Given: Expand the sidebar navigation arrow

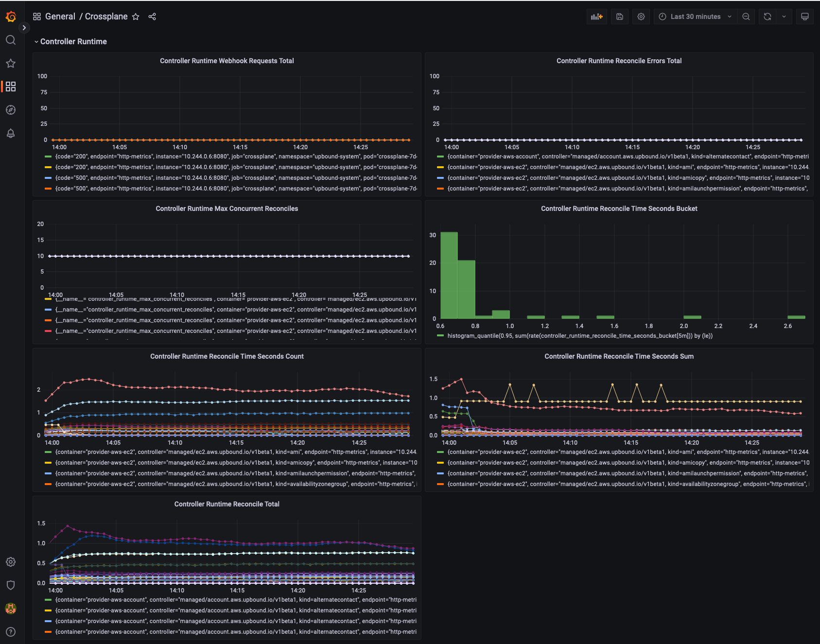Looking at the screenshot, I should tap(24, 28).
